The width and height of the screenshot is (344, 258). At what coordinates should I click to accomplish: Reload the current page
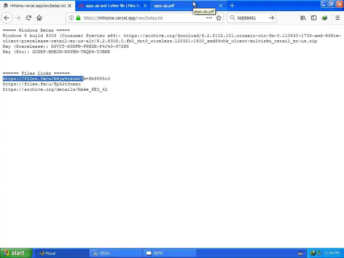29,18
